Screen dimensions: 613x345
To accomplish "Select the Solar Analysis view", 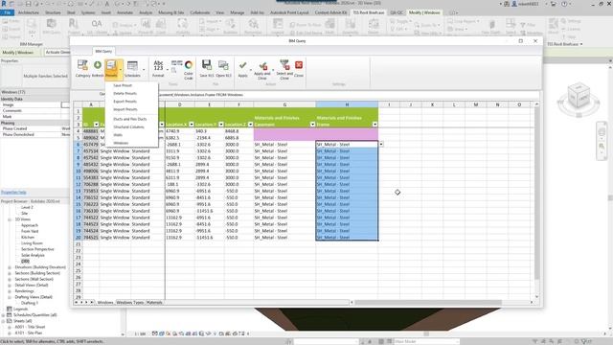I will 33,255.
